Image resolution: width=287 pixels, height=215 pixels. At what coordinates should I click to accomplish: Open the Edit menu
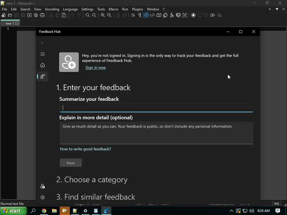pyautogui.click(x=14, y=9)
